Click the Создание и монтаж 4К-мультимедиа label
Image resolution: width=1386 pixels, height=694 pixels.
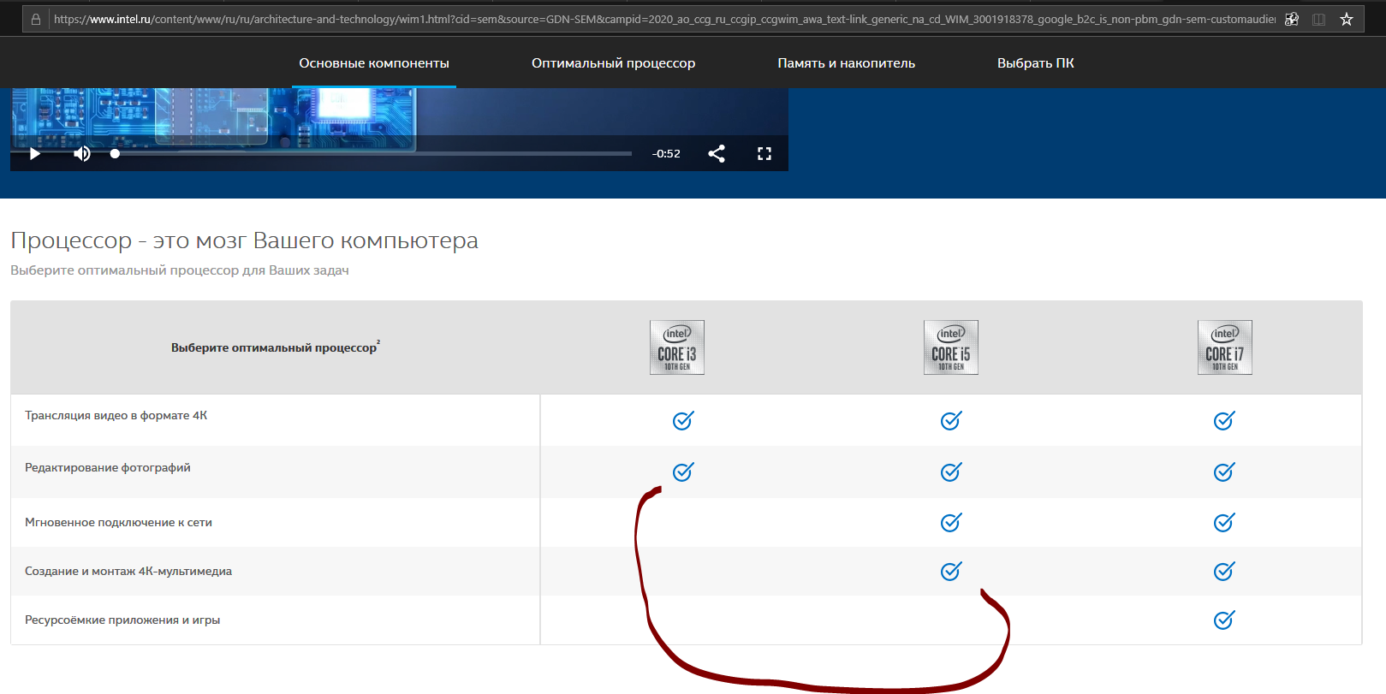point(128,571)
